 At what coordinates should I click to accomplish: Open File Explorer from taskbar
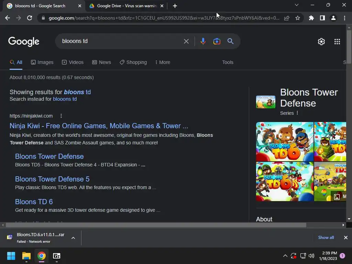click(26, 256)
